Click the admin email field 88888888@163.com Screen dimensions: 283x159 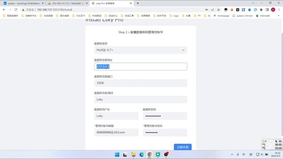tap(116, 132)
